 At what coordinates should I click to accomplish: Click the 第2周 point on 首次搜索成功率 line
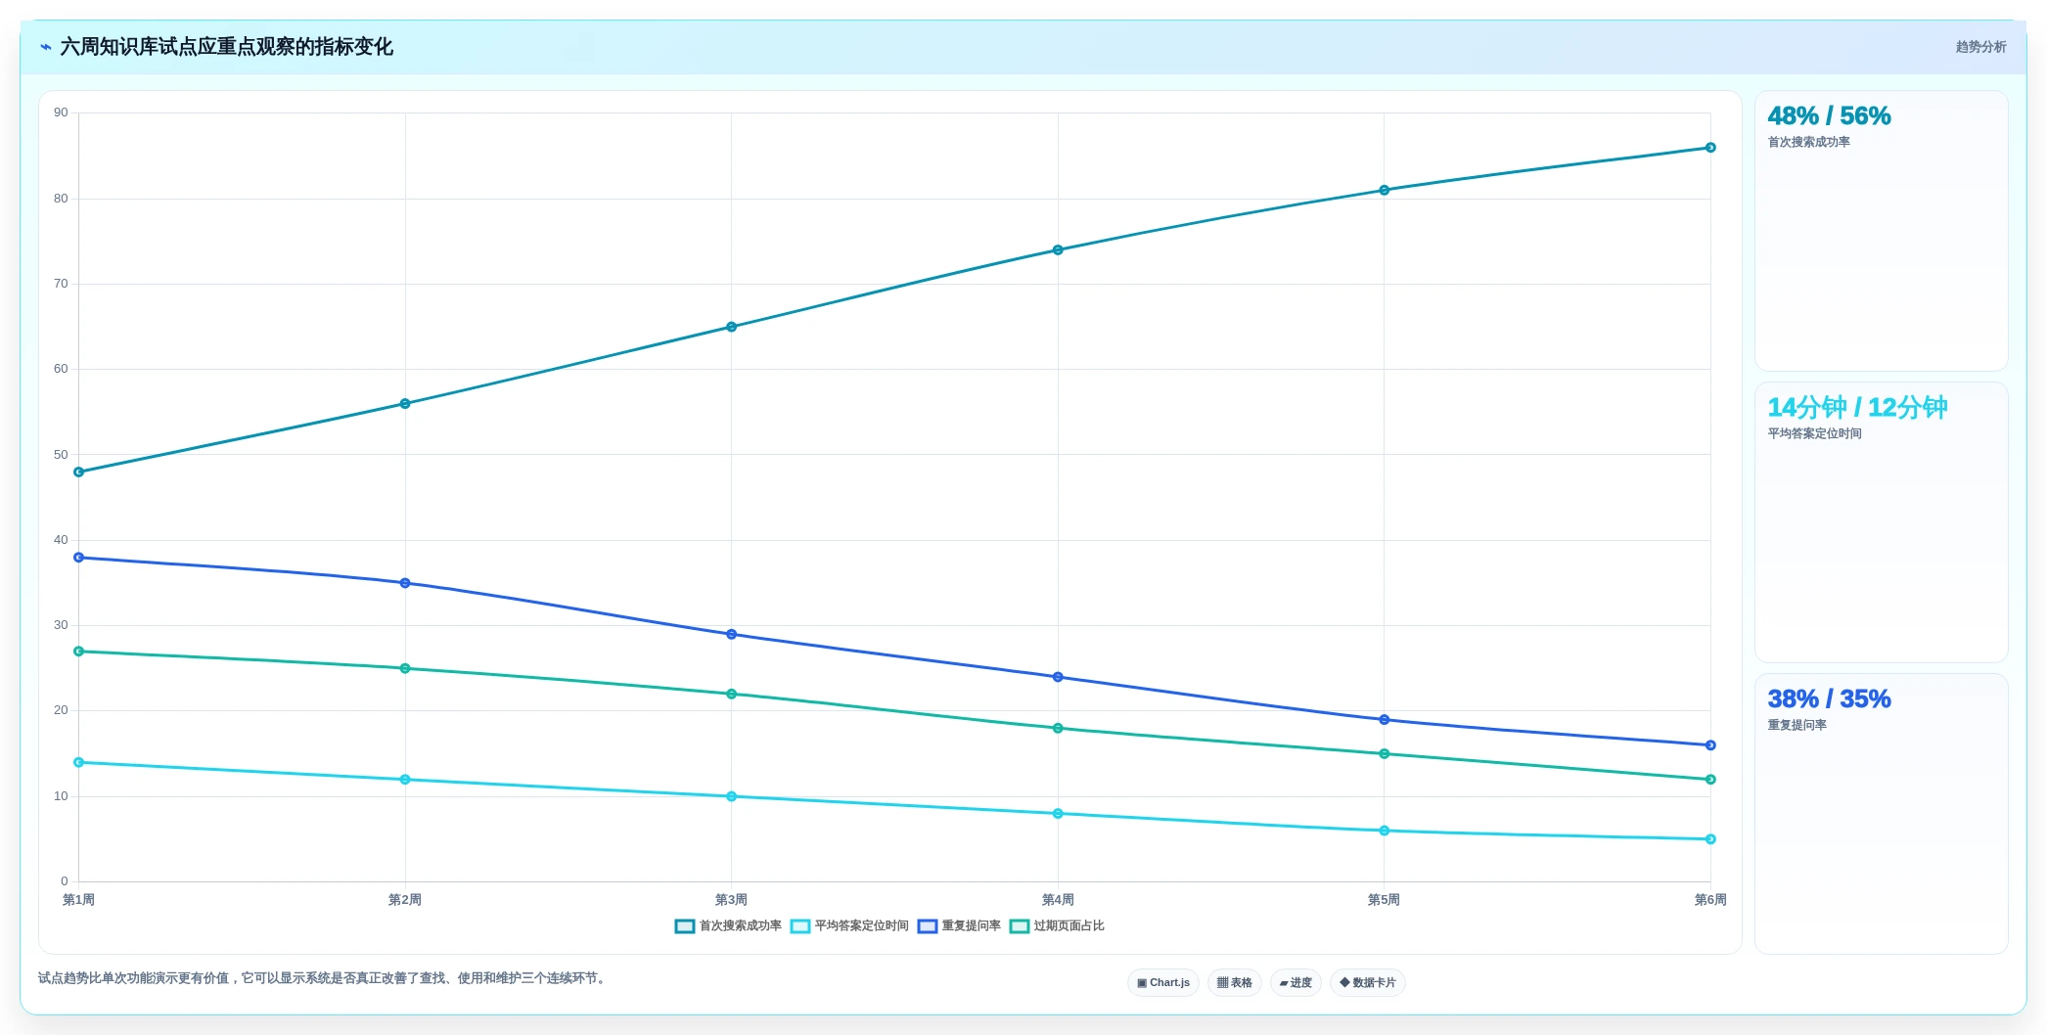[405, 403]
